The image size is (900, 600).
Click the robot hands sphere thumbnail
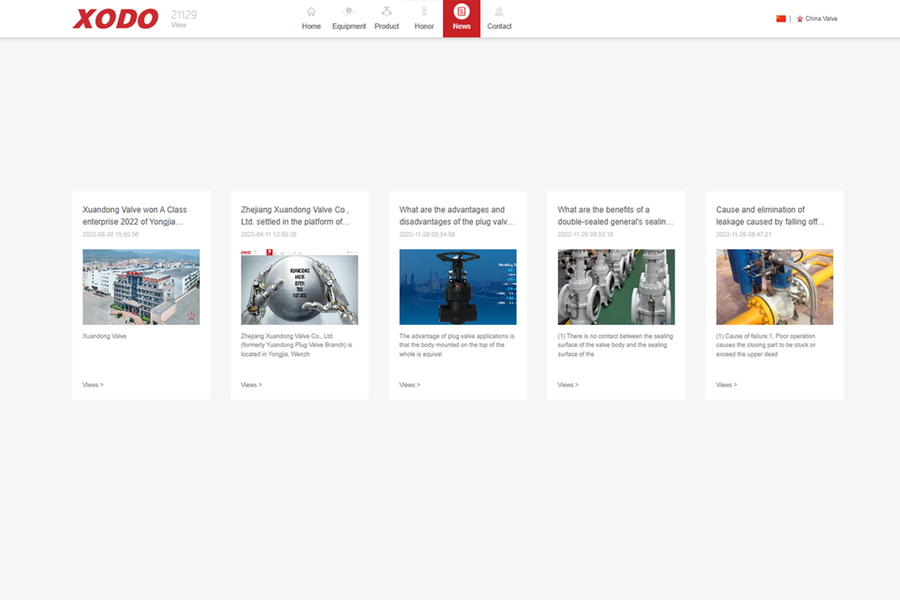299,287
